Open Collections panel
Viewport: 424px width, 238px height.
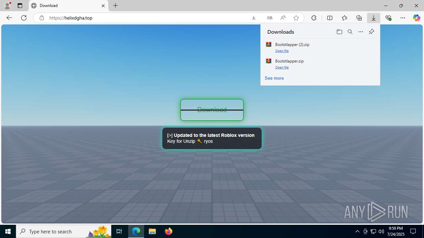359,18
